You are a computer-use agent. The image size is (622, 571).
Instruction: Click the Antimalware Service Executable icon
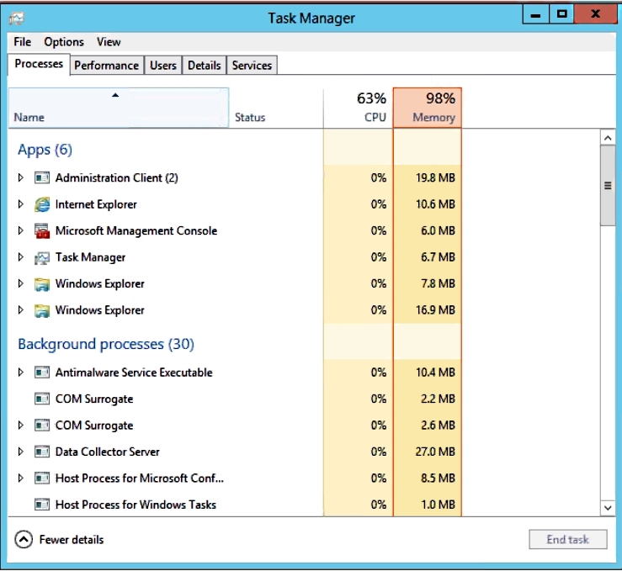coord(42,373)
